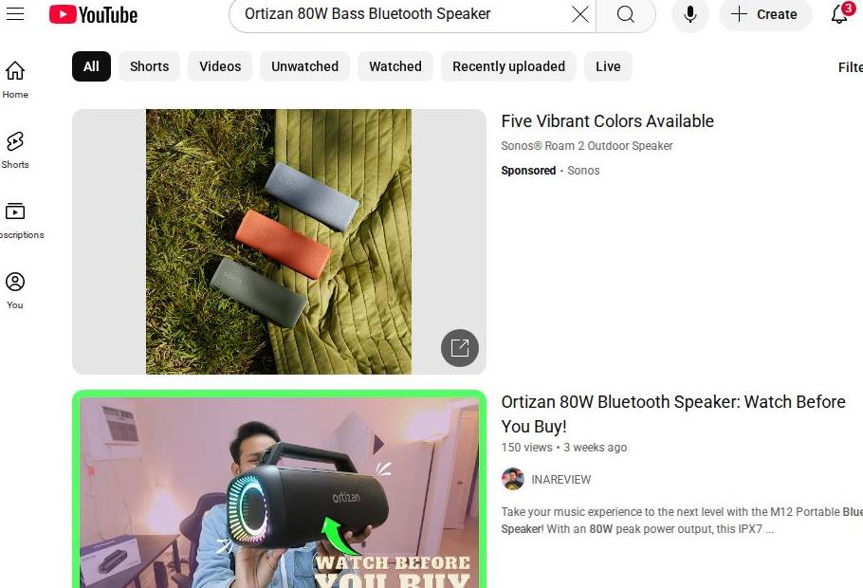Image resolution: width=863 pixels, height=588 pixels.
Task: Open the hamburger guide menu
Action: click(15, 14)
